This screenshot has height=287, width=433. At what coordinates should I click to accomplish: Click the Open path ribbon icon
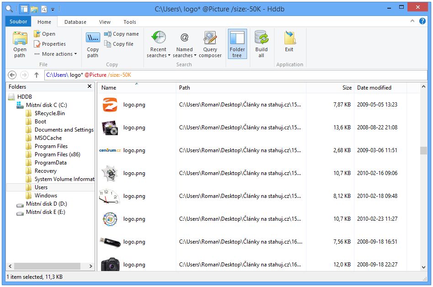point(20,44)
